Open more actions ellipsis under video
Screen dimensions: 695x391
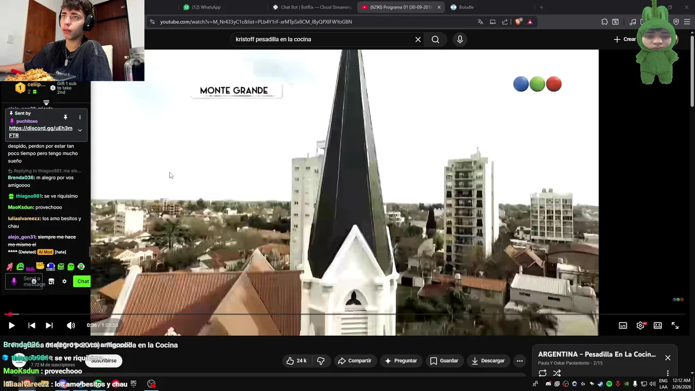(x=520, y=361)
